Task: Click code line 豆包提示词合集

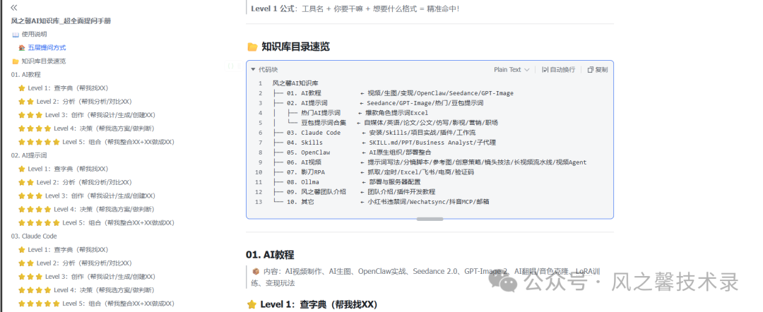Action: (x=386, y=123)
